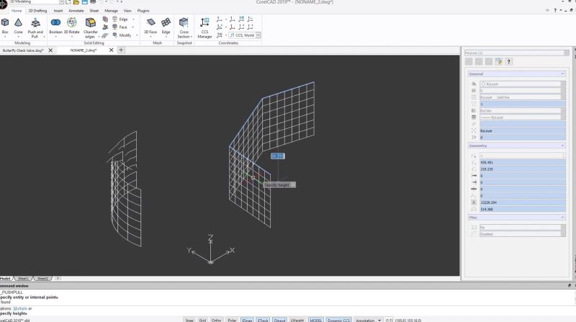Click the last icon in Coordinates top row
This screenshot has width=576, height=322.
point(250,19)
